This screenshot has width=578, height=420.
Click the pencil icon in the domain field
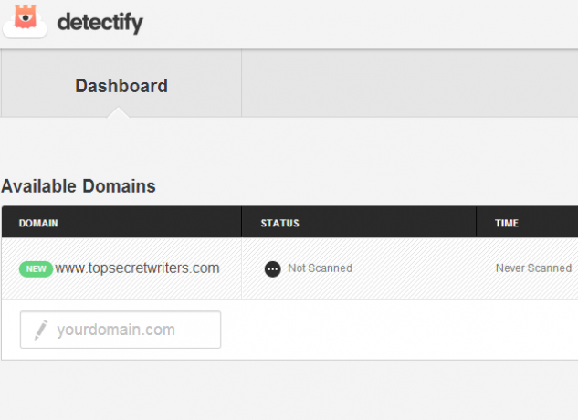pyautogui.click(x=41, y=330)
